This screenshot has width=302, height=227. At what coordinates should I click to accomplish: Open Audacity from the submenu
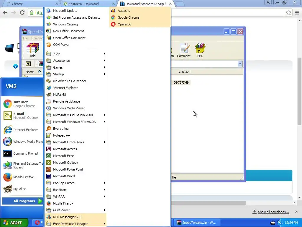pyautogui.click(x=140, y=11)
